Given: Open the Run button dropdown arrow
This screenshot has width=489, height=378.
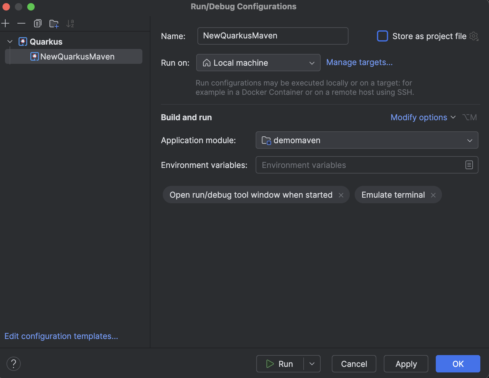Looking at the screenshot, I should (x=312, y=364).
